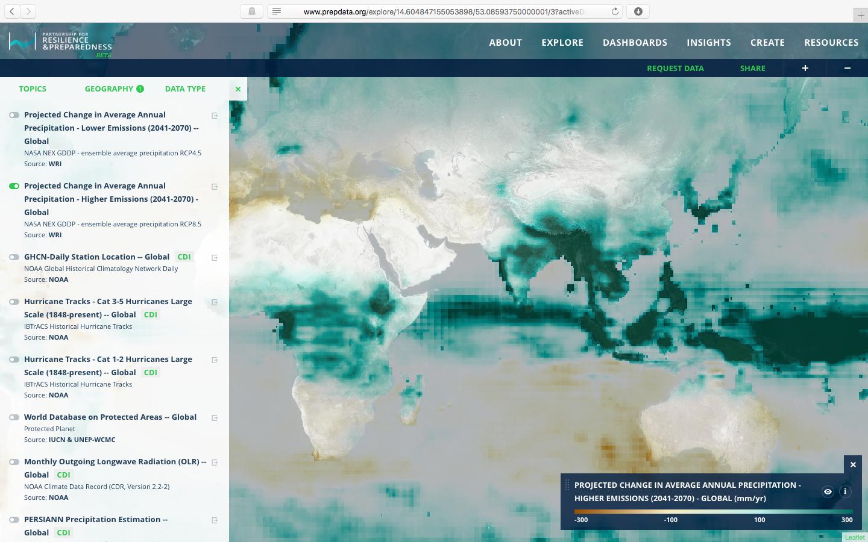Click 'Source: IUCN & UNEP-WCMC' text

(x=69, y=440)
